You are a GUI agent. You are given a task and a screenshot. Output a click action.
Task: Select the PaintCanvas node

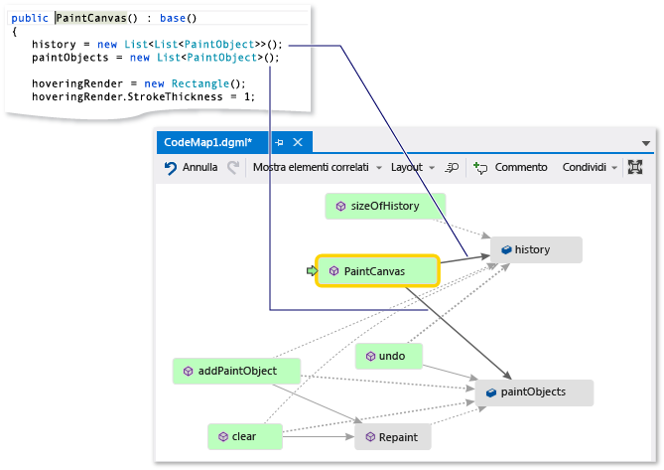tap(378, 271)
